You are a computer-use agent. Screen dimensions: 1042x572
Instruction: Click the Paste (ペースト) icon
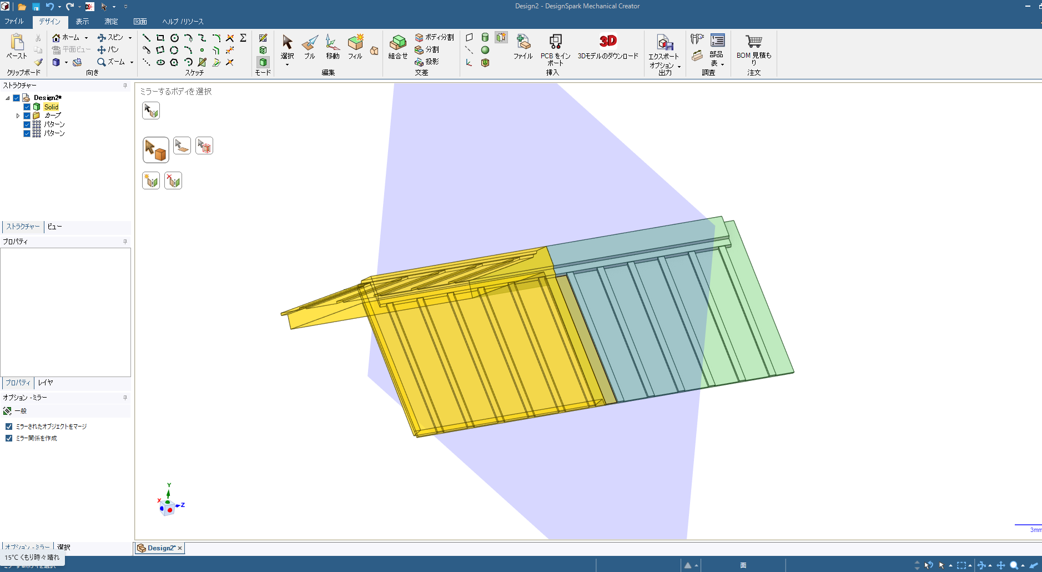[17, 43]
